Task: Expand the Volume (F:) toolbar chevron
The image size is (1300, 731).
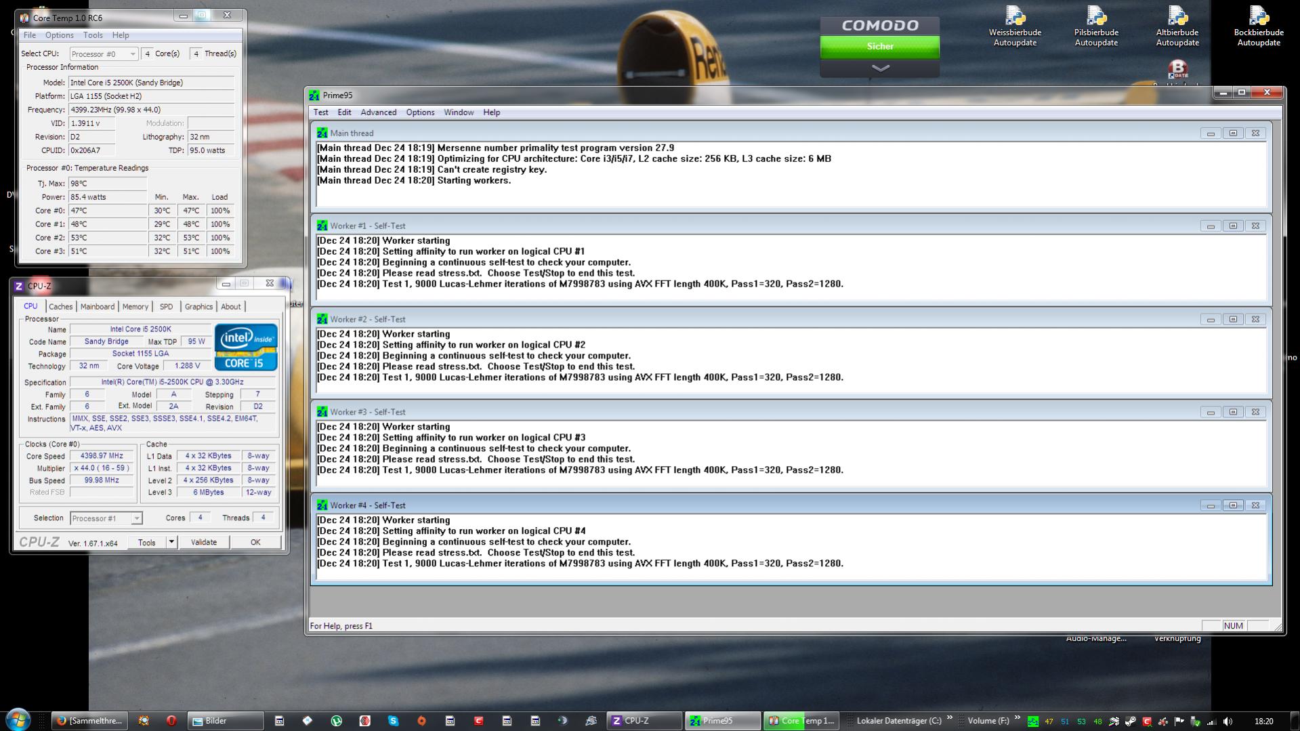Action: pos(1018,718)
